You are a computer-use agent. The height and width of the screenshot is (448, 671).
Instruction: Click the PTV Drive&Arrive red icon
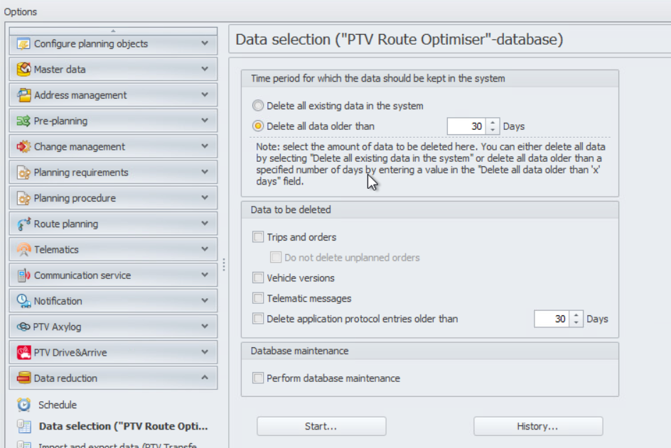click(x=23, y=352)
